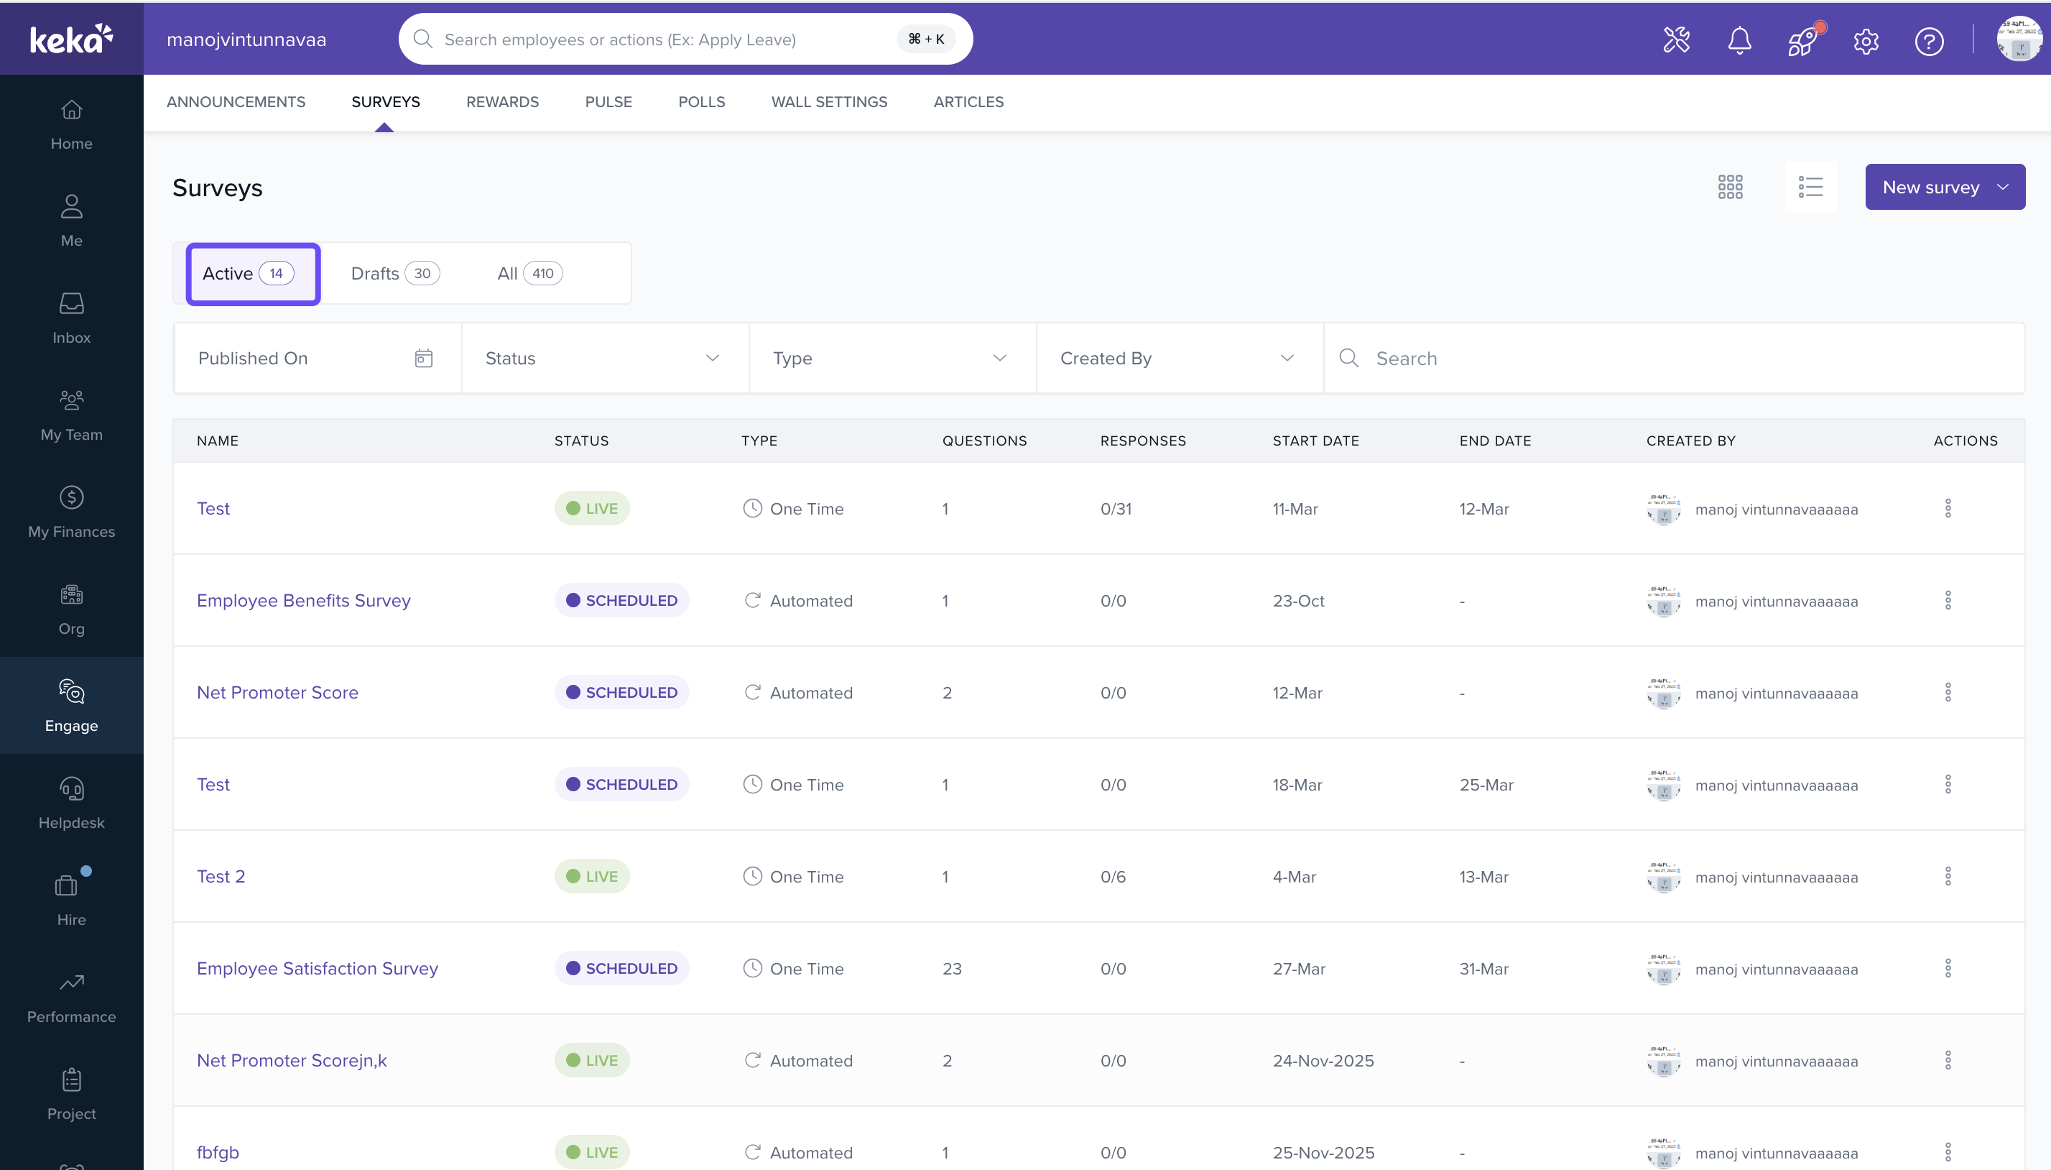Switch to list view layout
The width and height of the screenshot is (2051, 1170).
1810,188
